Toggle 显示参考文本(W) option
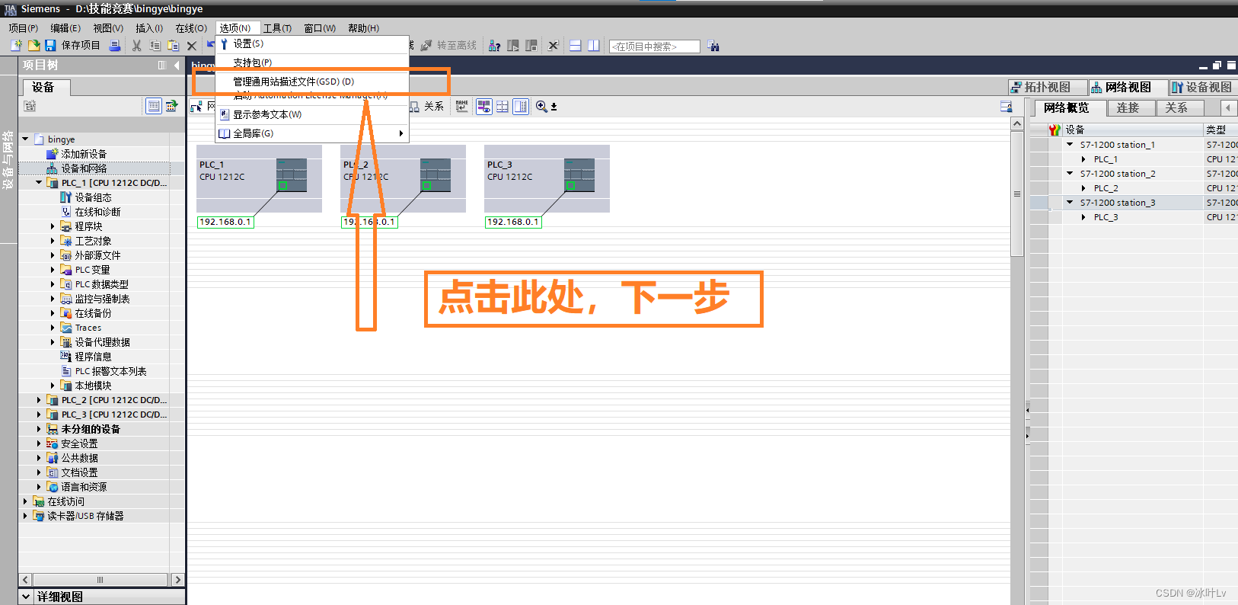Image resolution: width=1238 pixels, height=605 pixels. click(312, 114)
